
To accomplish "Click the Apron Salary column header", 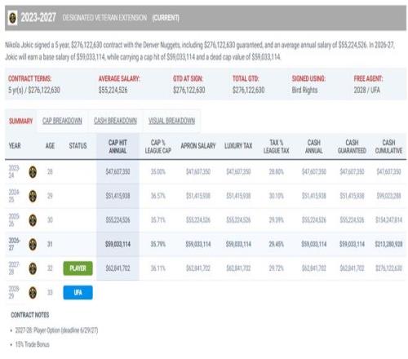I will pyautogui.click(x=198, y=146).
